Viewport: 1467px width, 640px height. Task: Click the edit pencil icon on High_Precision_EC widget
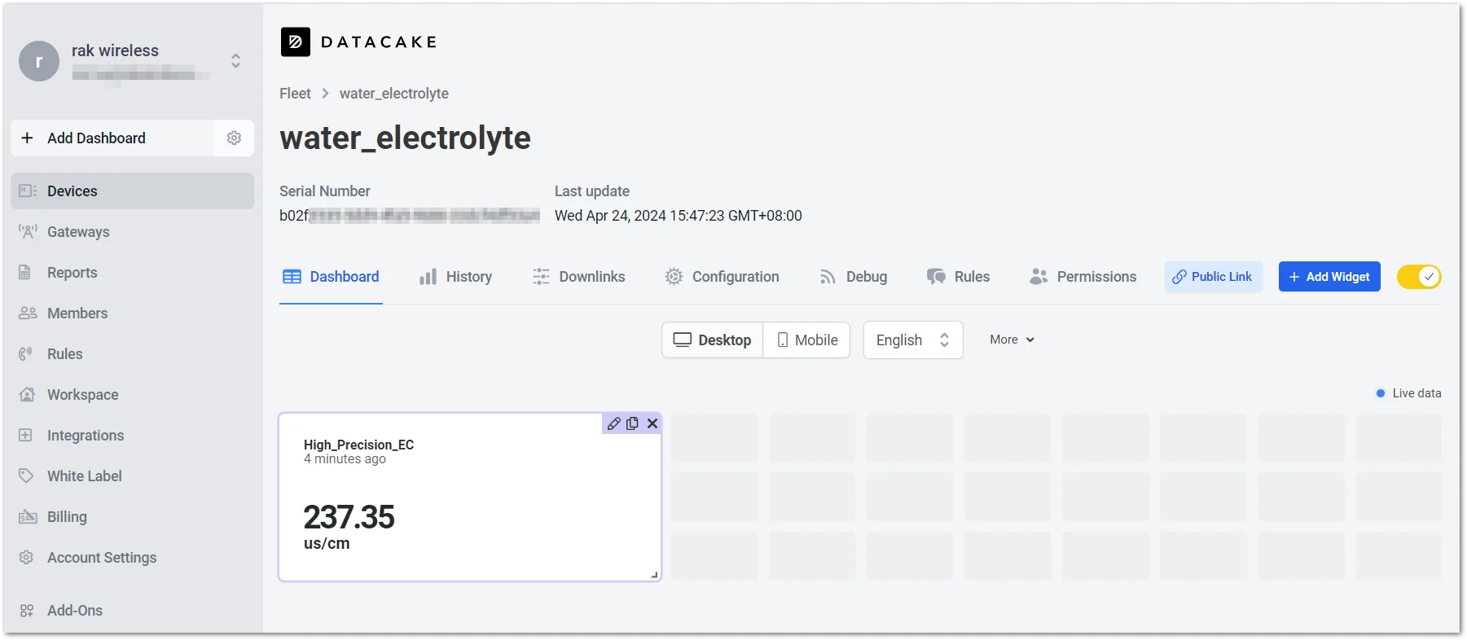point(614,423)
